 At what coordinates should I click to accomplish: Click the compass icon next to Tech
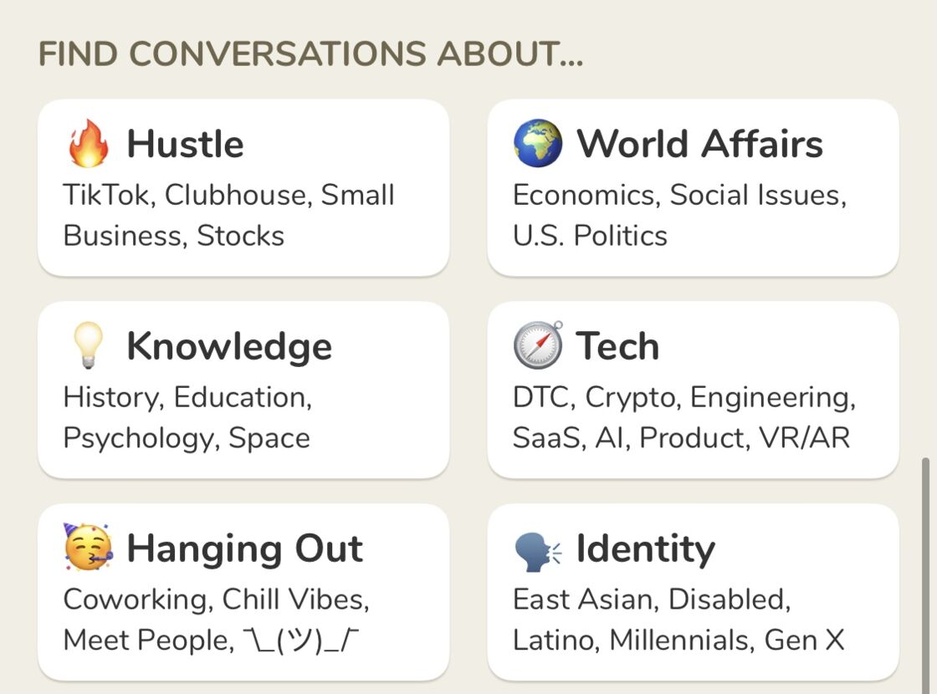[539, 345]
